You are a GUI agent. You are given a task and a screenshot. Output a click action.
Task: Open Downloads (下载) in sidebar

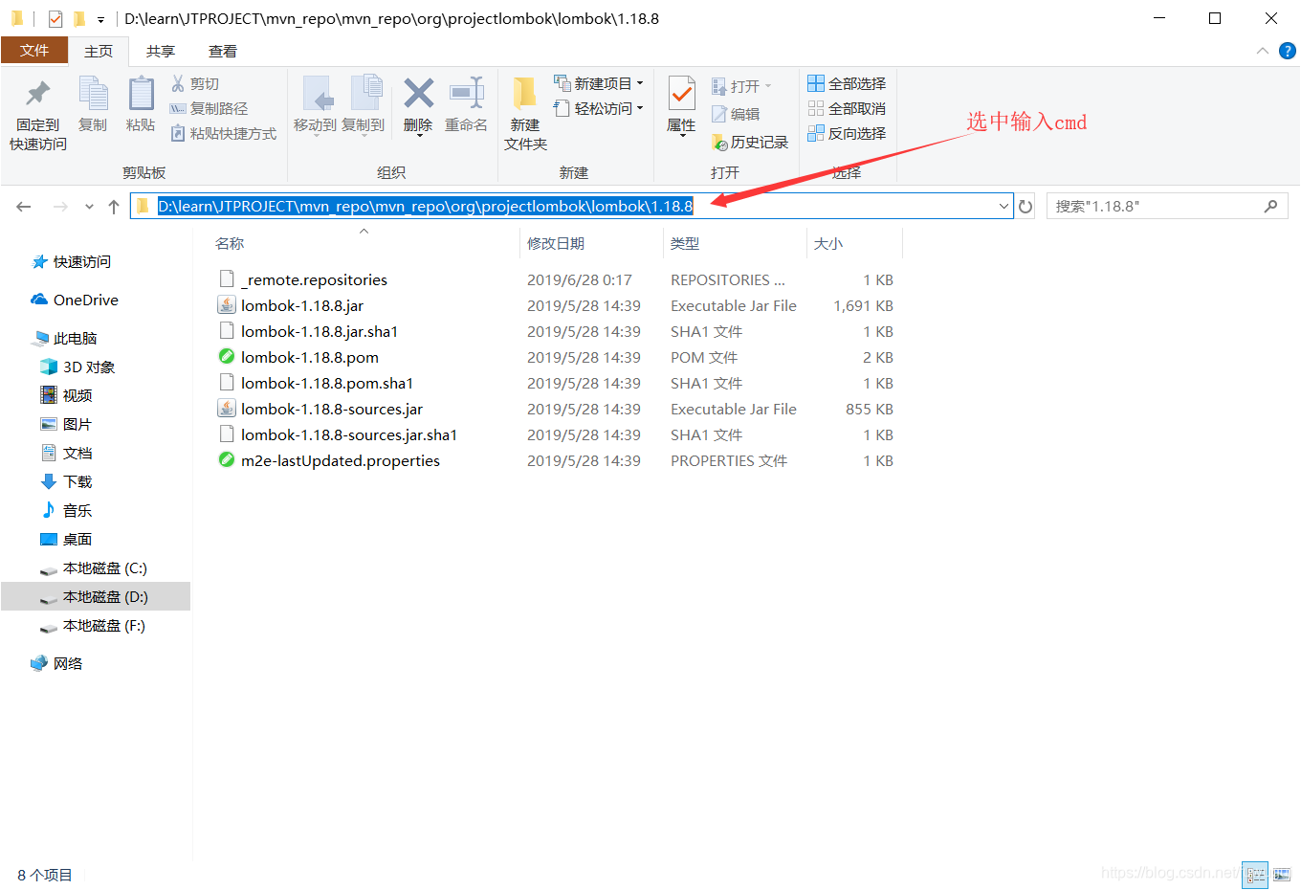click(x=67, y=482)
